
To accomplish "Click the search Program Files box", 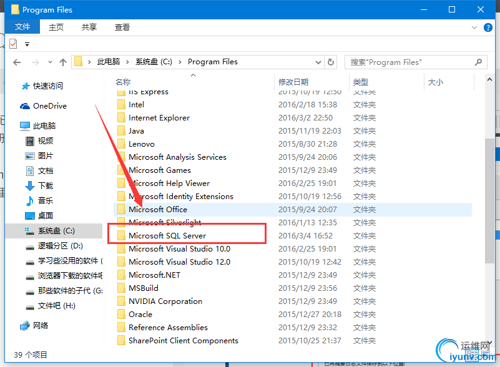I will click(x=416, y=62).
